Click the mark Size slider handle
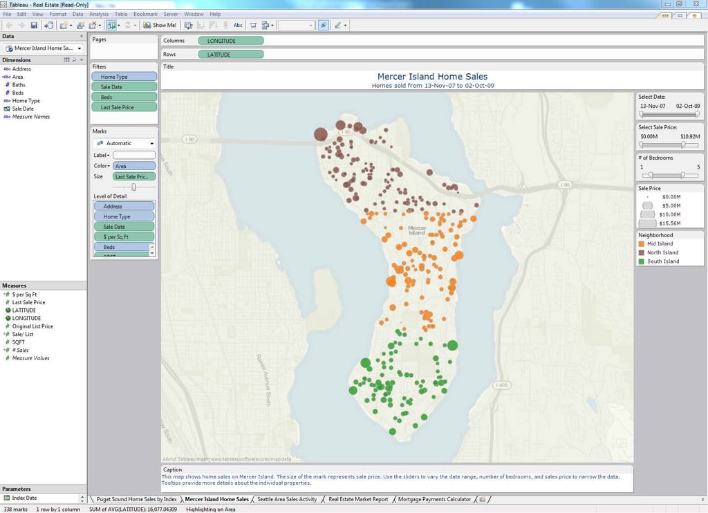Image resolution: width=708 pixels, height=513 pixels. pyautogui.click(x=133, y=187)
